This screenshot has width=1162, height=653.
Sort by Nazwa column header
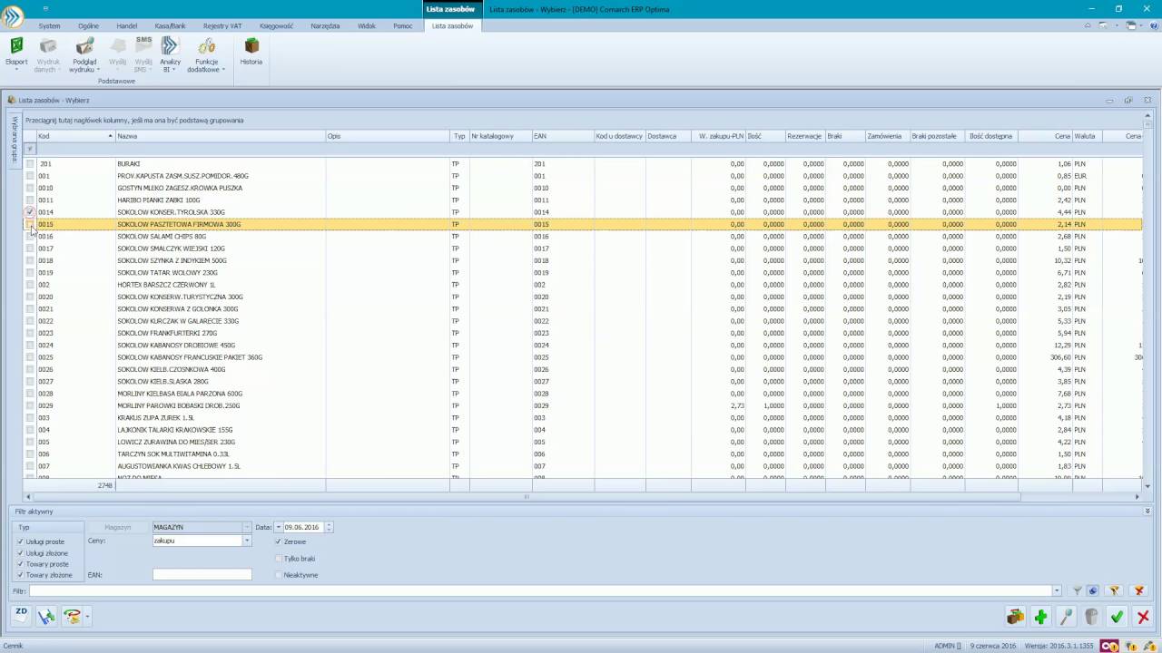click(221, 136)
